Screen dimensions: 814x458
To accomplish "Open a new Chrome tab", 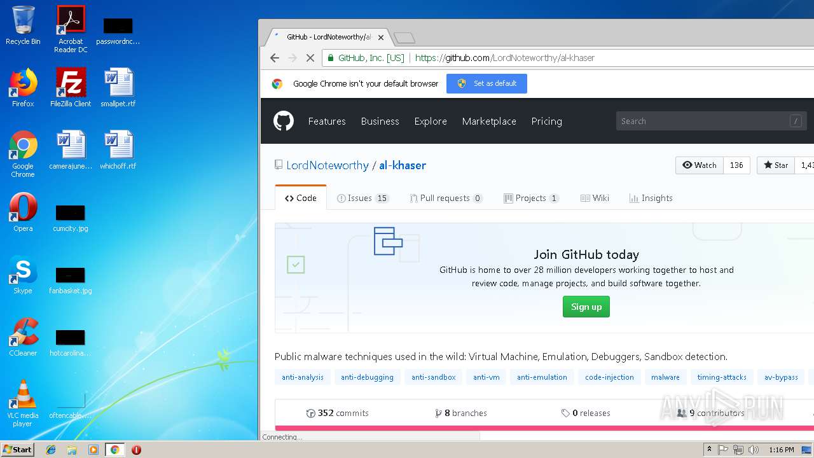I will coord(404,38).
